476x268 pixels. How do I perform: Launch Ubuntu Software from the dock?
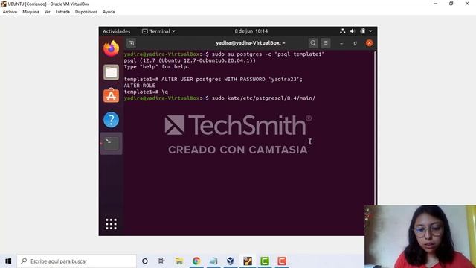[x=111, y=96]
